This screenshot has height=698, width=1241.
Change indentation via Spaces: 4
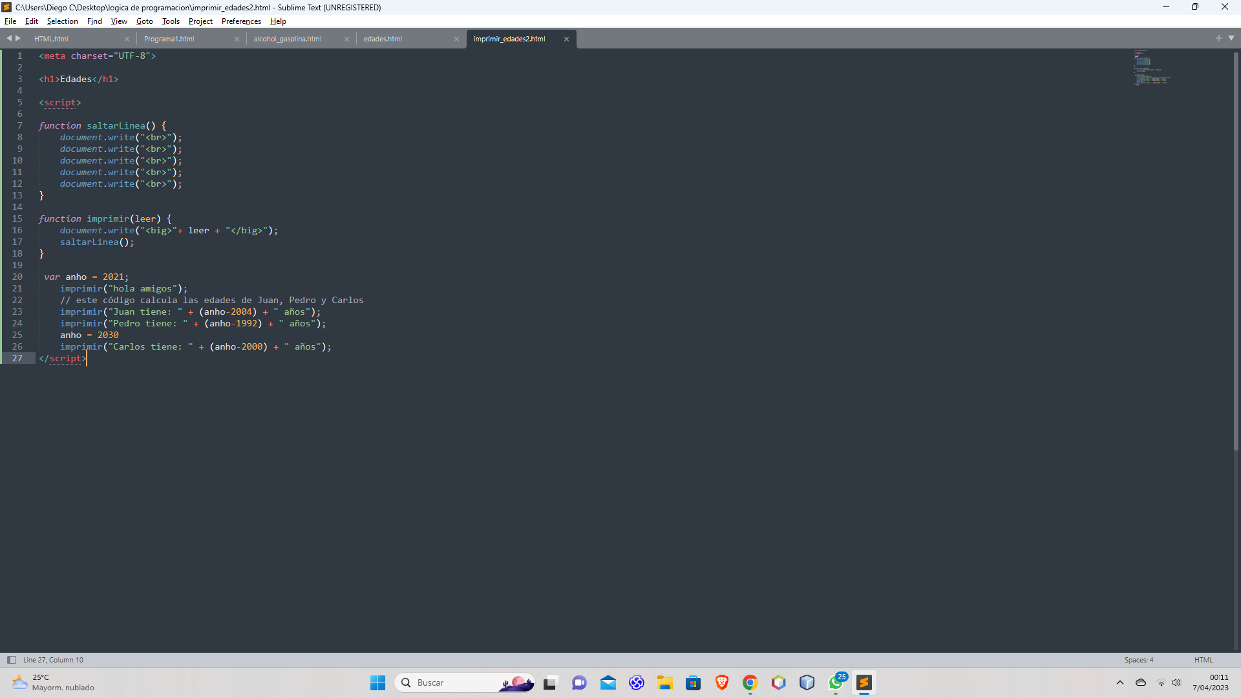point(1138,660)
